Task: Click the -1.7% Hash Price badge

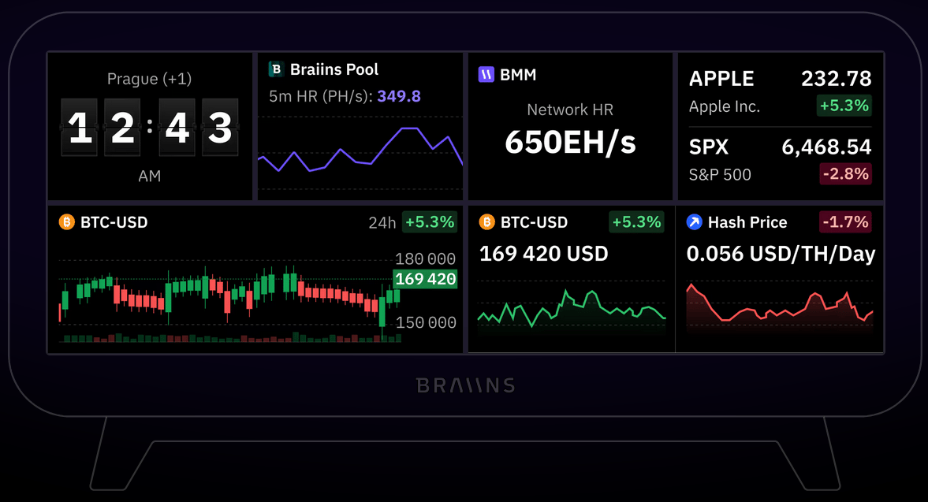Action: [845, 222]
